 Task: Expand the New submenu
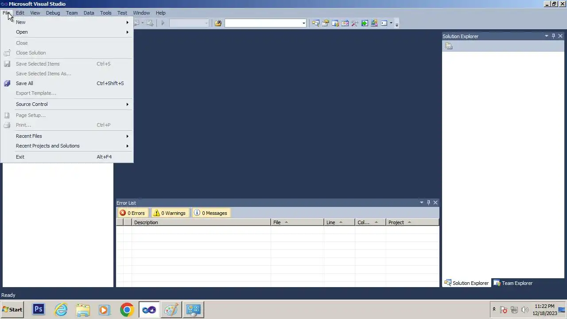[66, 22]
